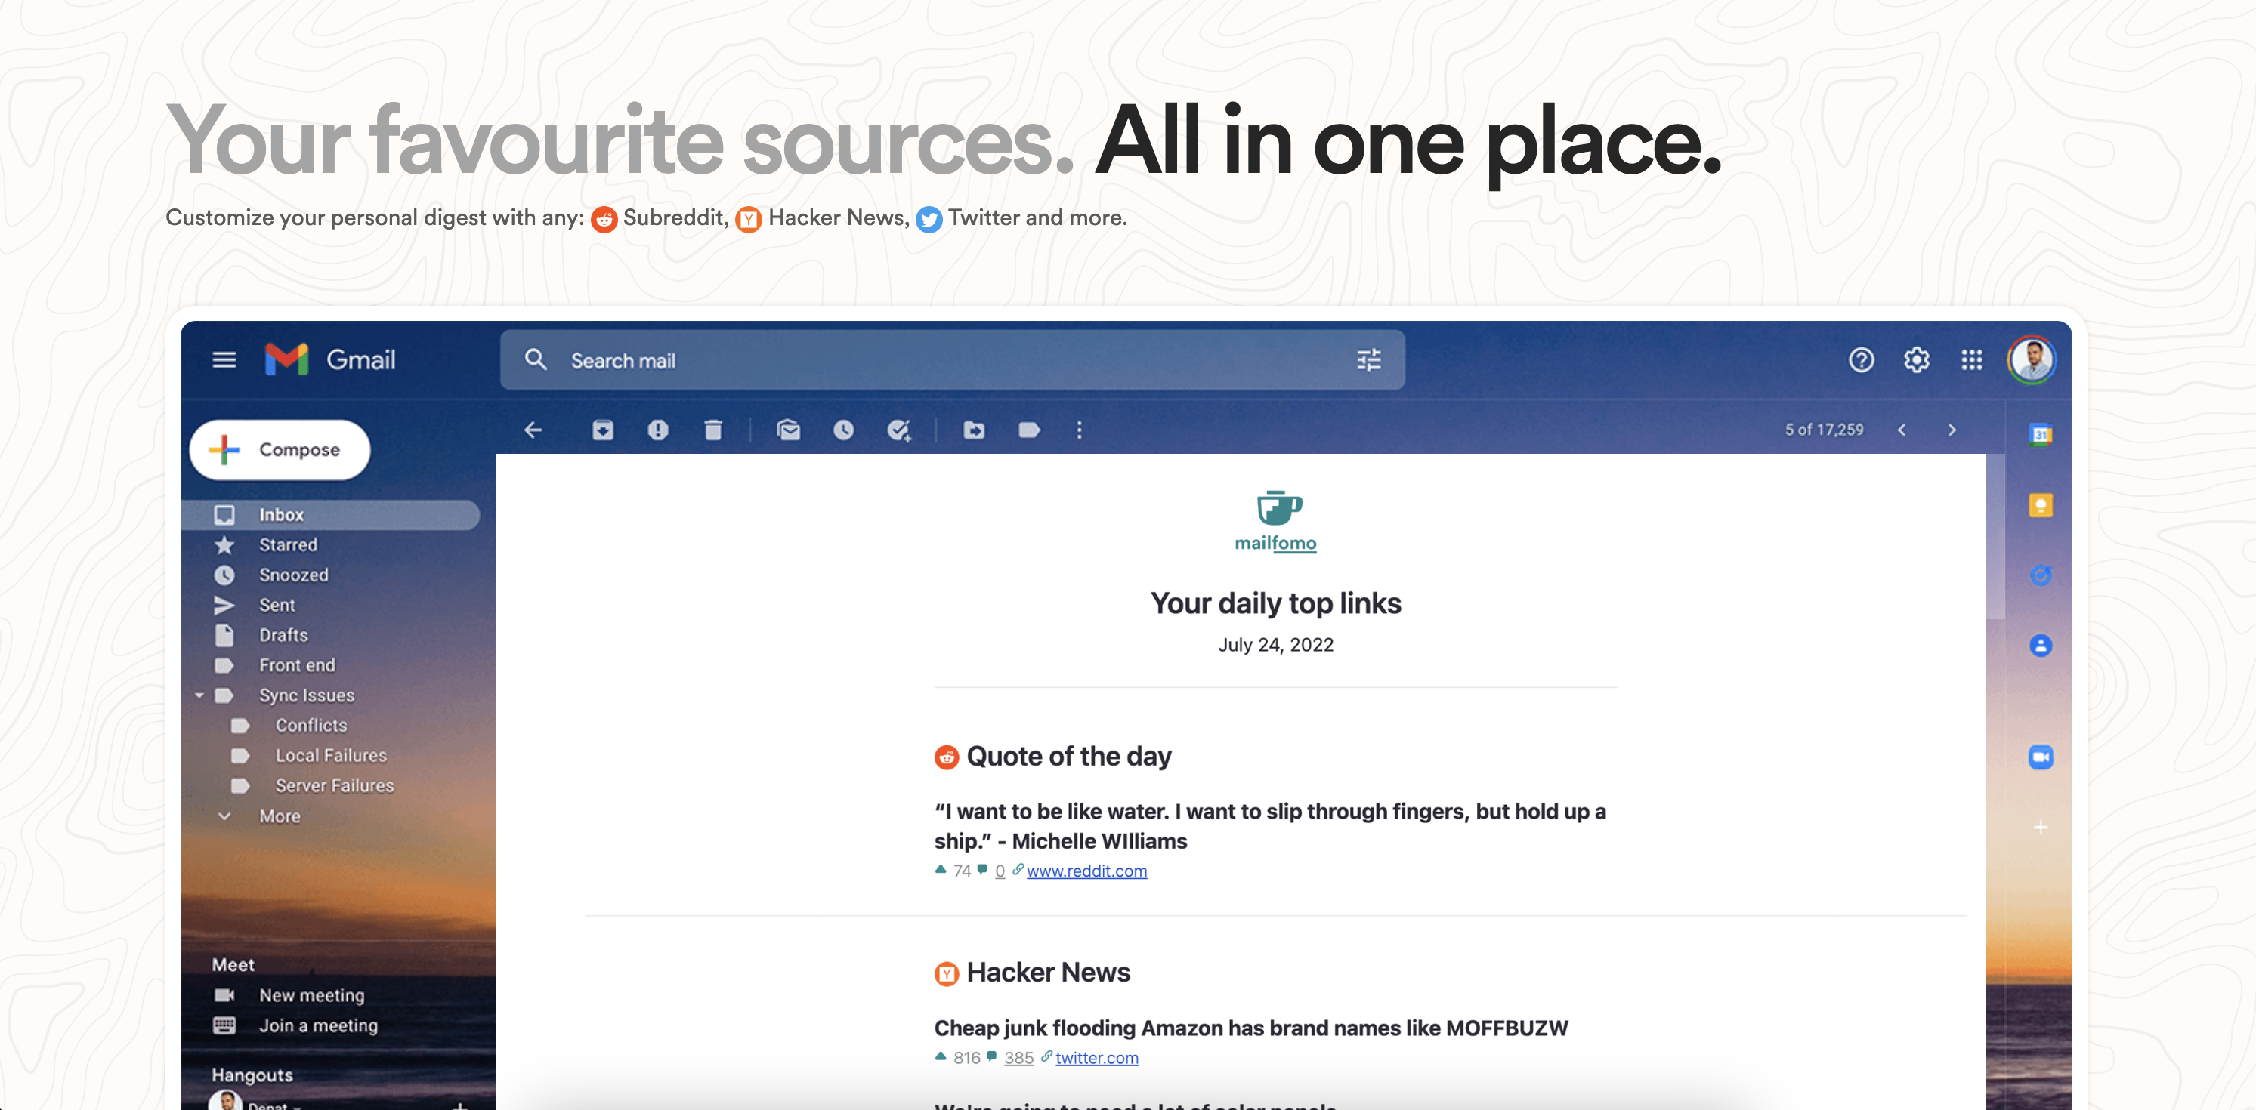Image resolution: width=2256 pixels, height=1110 pixels.
Task: Collapse the Sync Issues label arrow
Action: [x=199, y=695]
